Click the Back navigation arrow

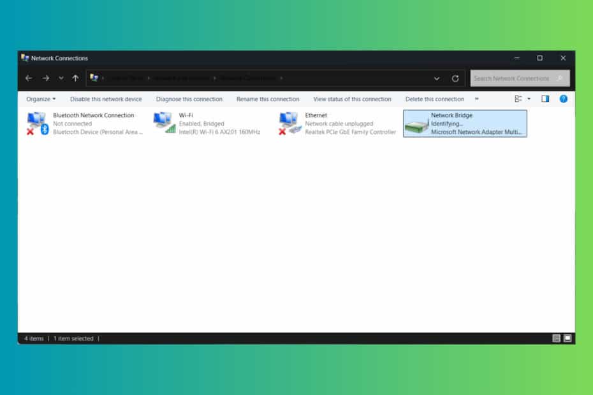[29, 78]
